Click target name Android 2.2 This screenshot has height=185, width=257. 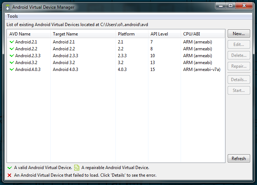[x=64, y=49]
